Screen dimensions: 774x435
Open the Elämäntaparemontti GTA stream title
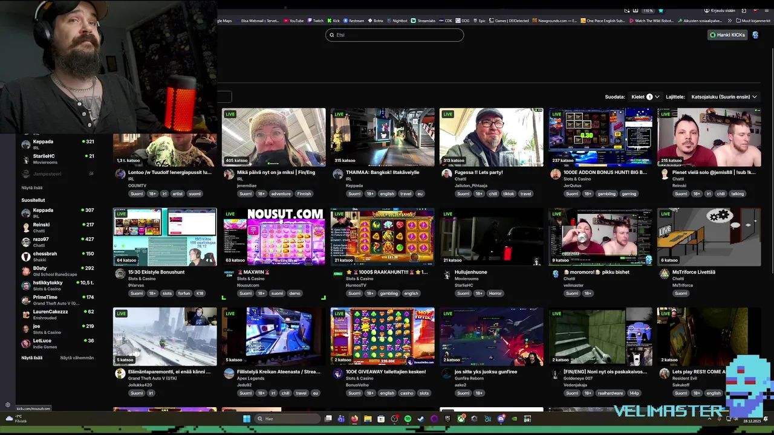tap(169, 372)
